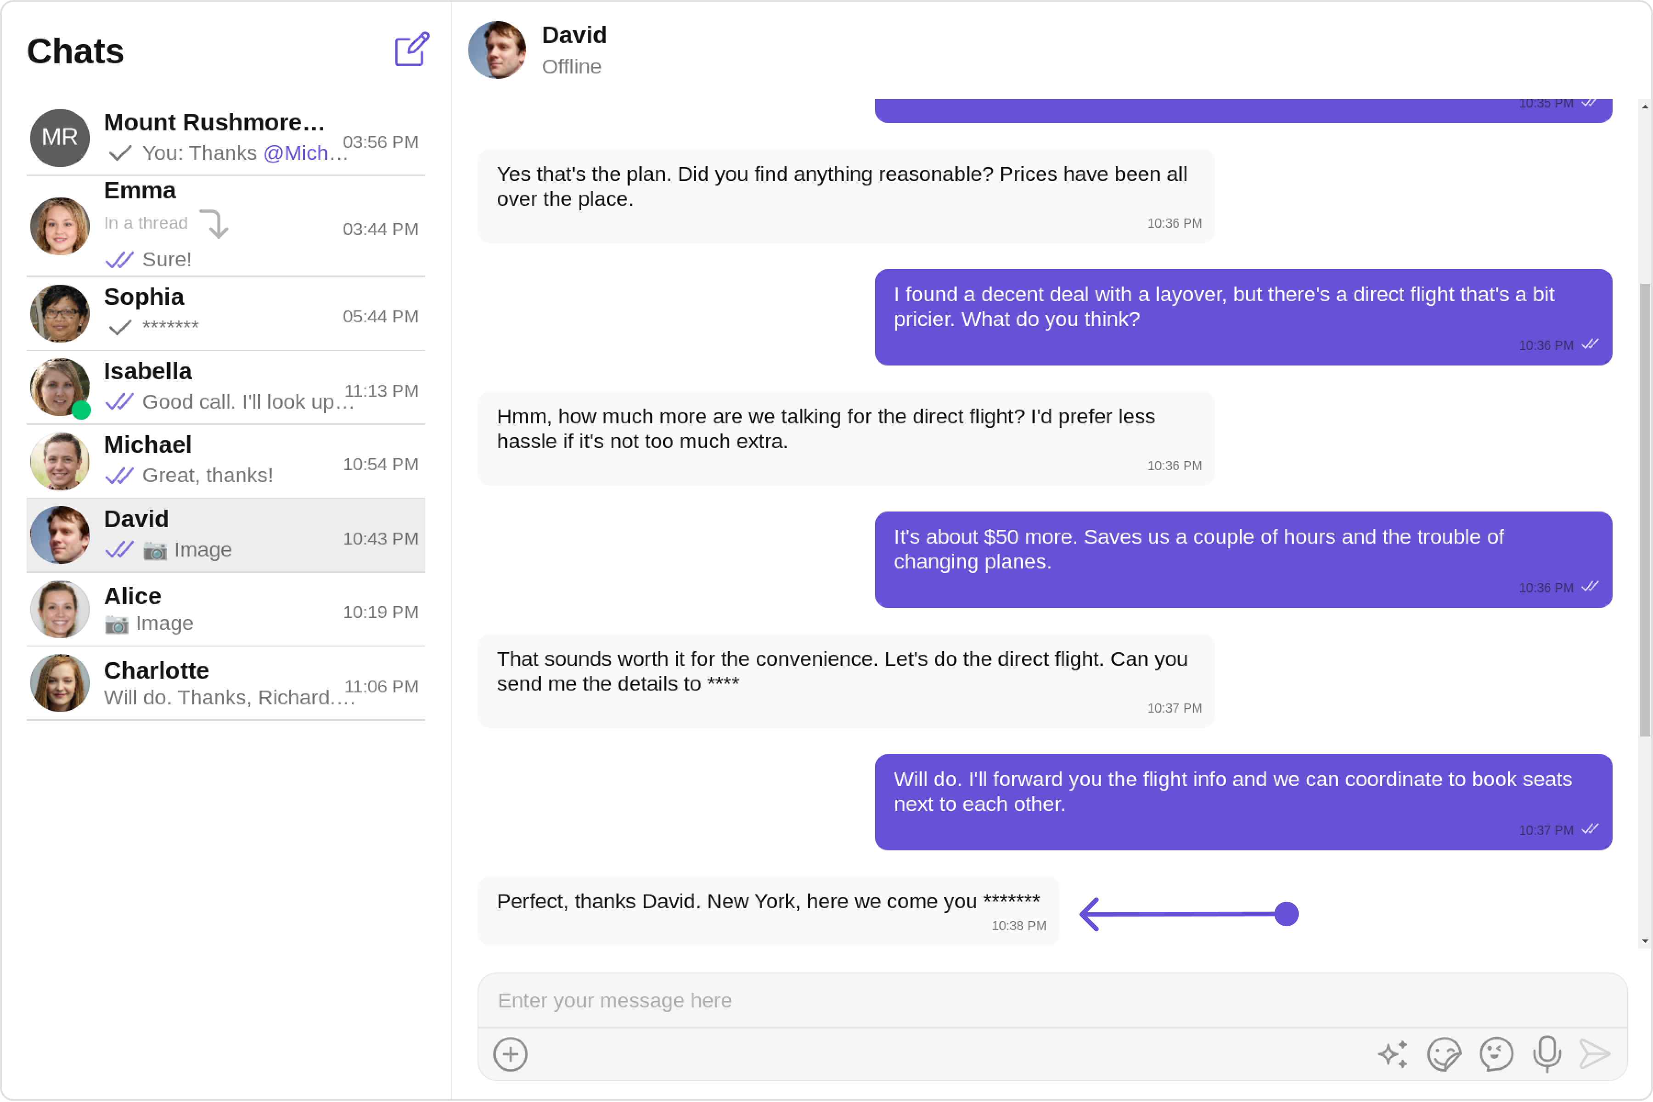Open Michael's chat with Great, thanks!
1653x1102 pixels.
225,461
